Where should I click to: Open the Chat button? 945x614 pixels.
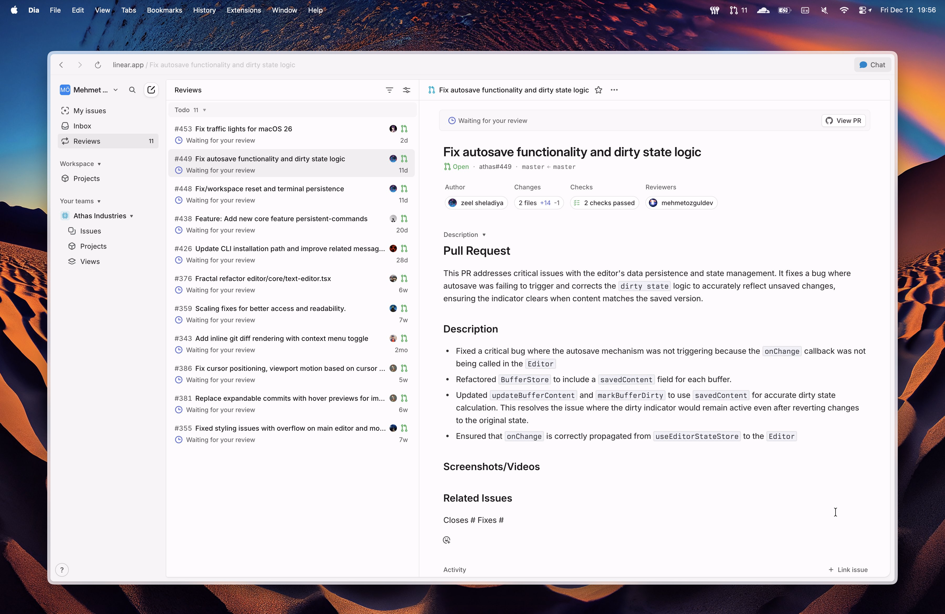tap(872, 65)
